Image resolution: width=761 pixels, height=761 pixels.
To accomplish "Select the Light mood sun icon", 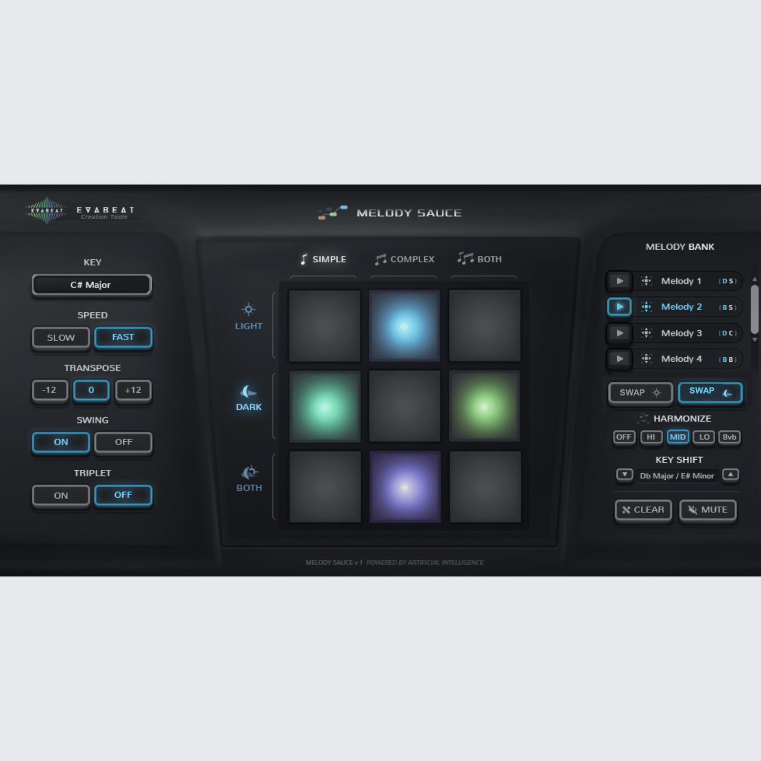I will [x=249, y=309].
